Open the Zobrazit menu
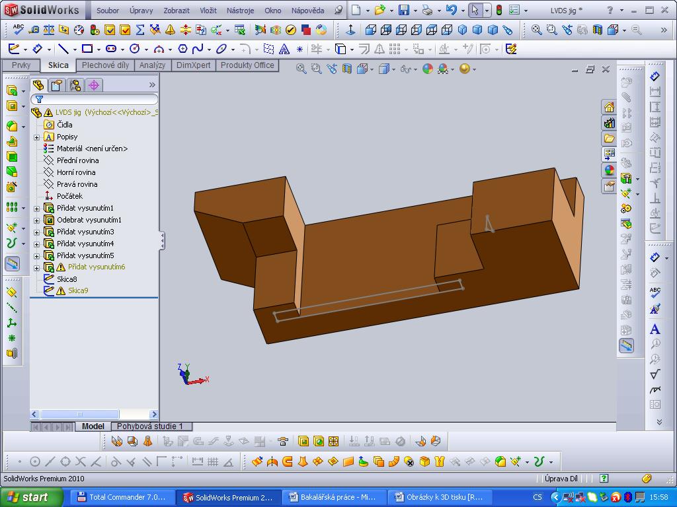This screenshot has width=677, height=507. (x=177, y=11)
